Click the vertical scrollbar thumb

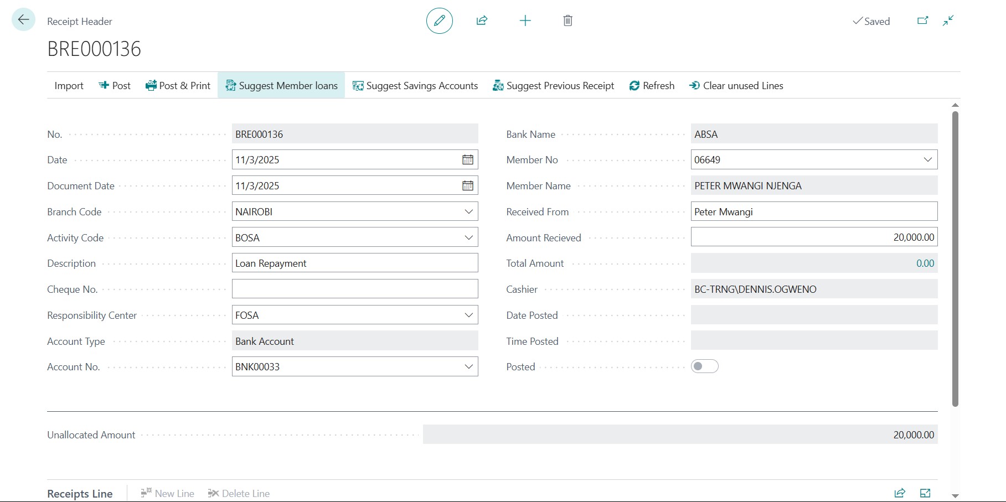955,257
